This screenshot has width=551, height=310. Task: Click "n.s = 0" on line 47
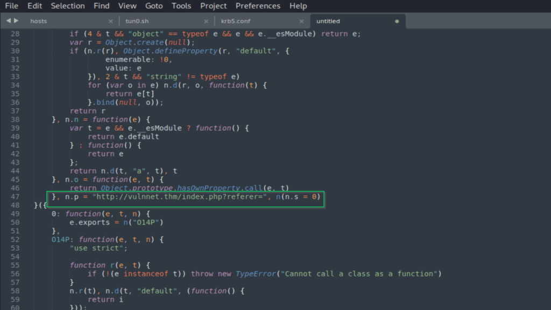(x=300, y=197)
